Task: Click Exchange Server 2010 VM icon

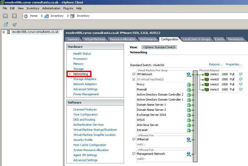Action: (189, 115)
